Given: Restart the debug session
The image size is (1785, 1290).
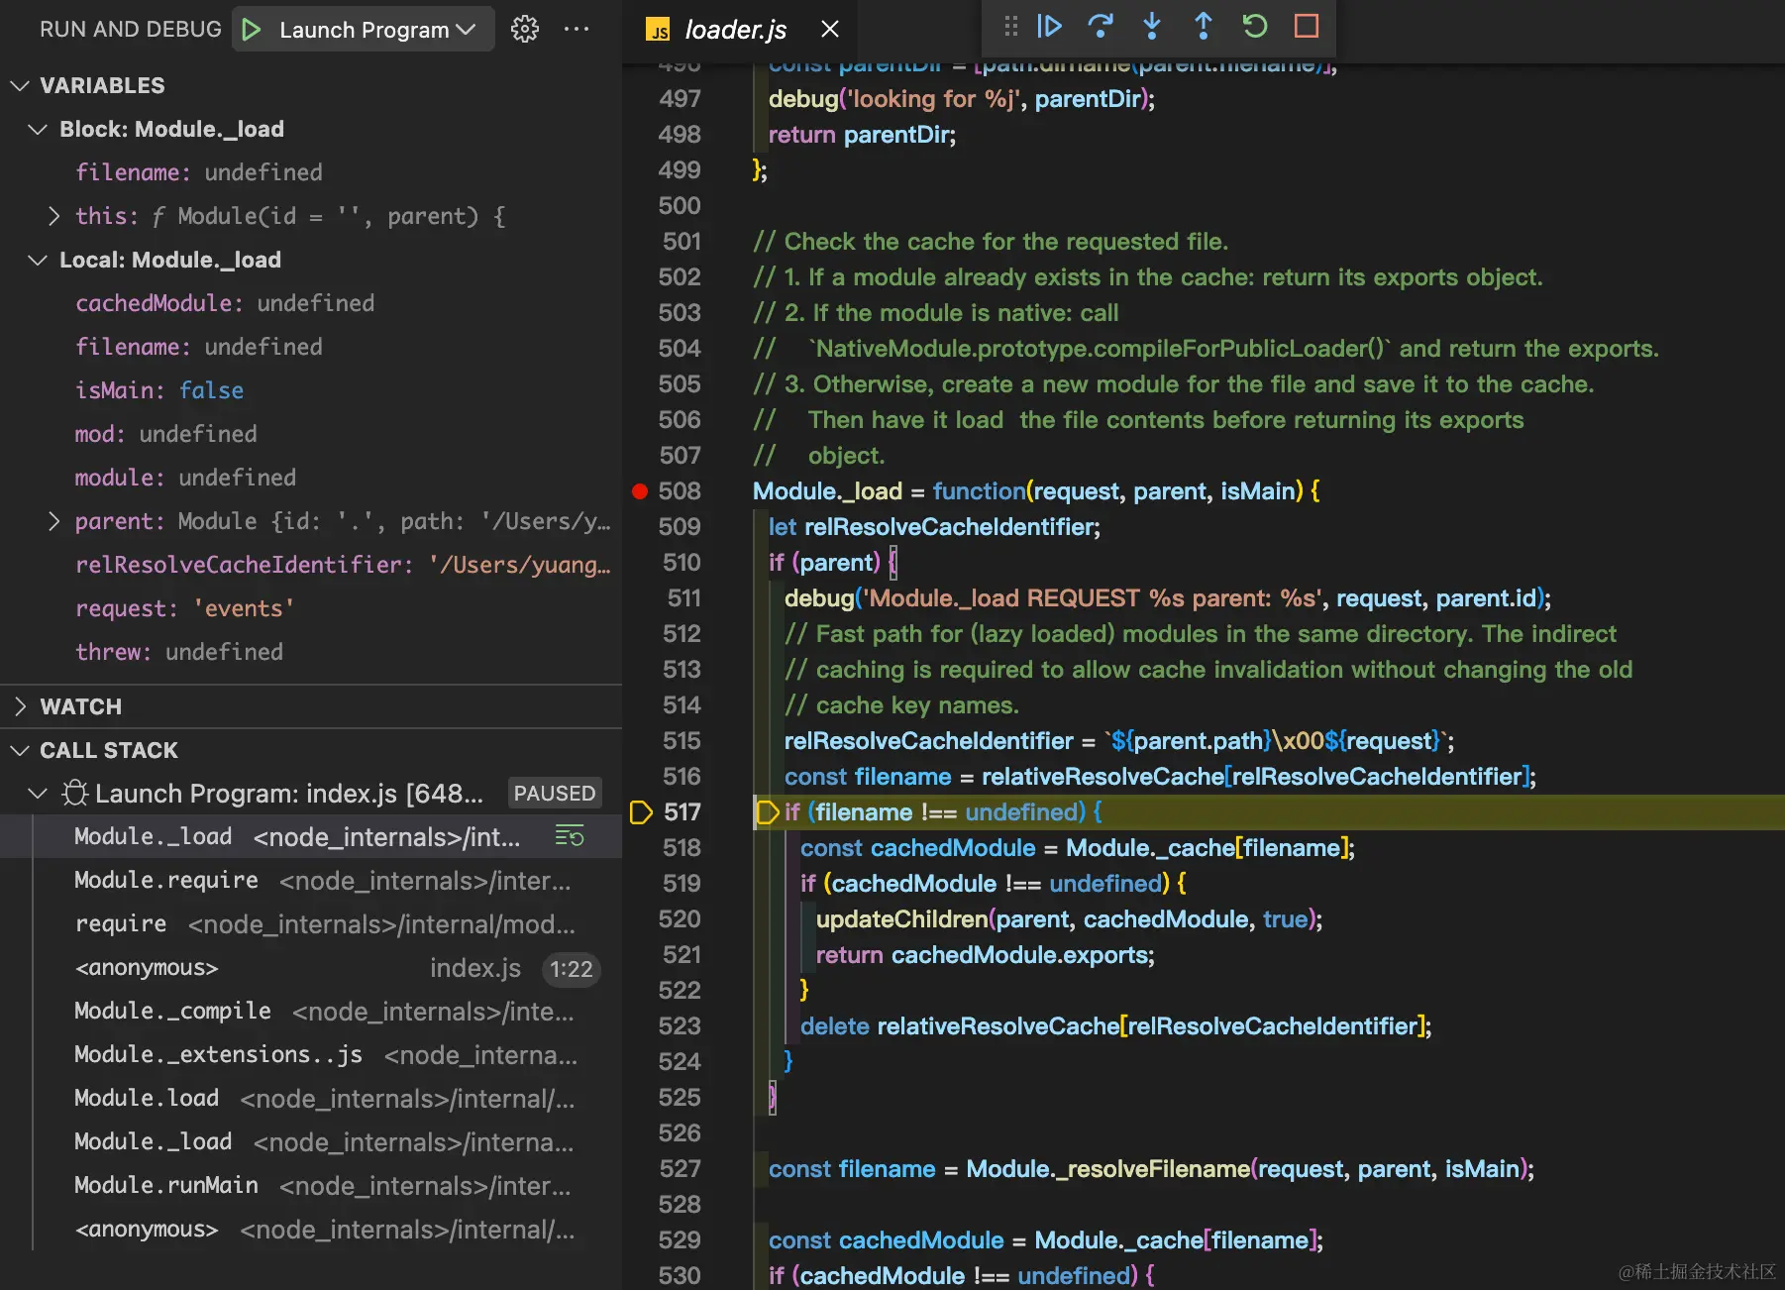Looking at the screenshot, I should (x=1255, y=27).
